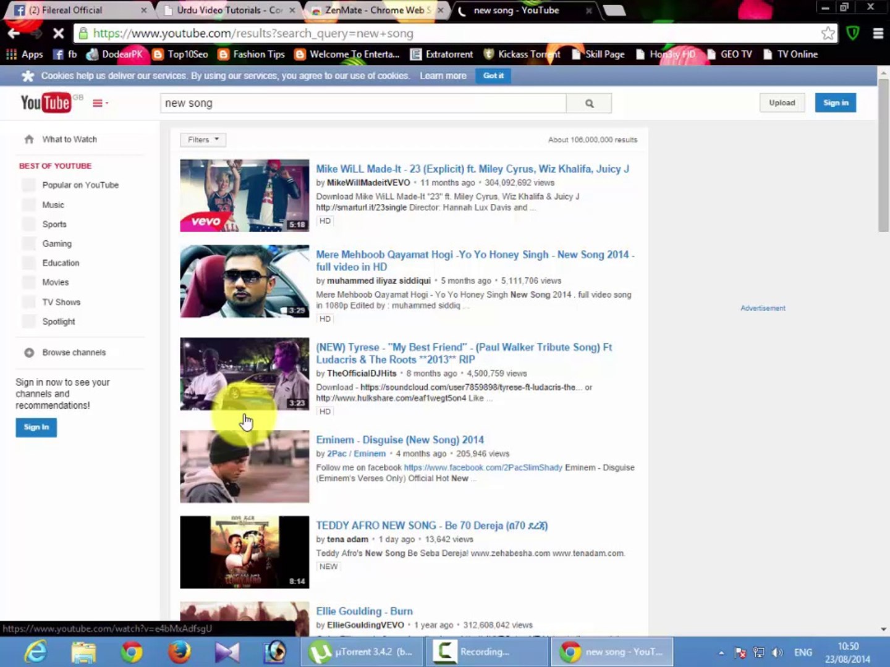Dismiss cookies notice with Got it
Image resolution: width=890 pixels, height=667 pixels.
click(x=493, y=75)
